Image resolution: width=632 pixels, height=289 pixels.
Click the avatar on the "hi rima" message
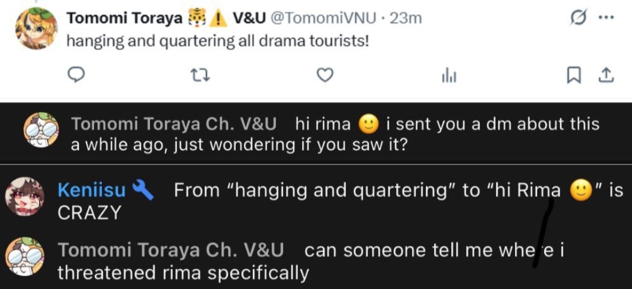(40, 129)
